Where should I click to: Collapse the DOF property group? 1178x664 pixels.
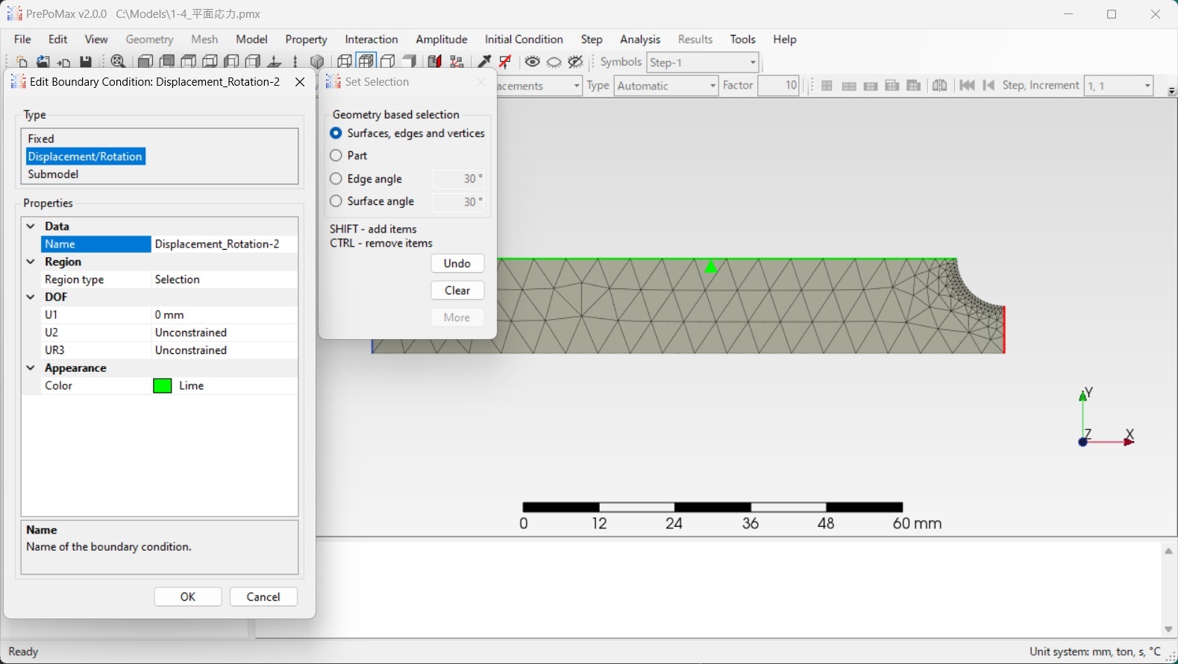click(31, 297)
